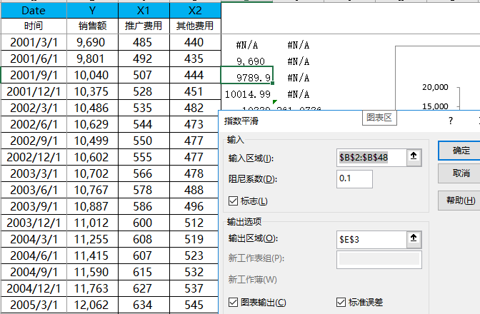Select cell with value 10,040

click(92, 75)
